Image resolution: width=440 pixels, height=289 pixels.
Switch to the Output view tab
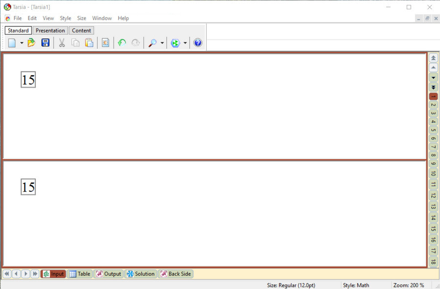[x=109, y=274]
